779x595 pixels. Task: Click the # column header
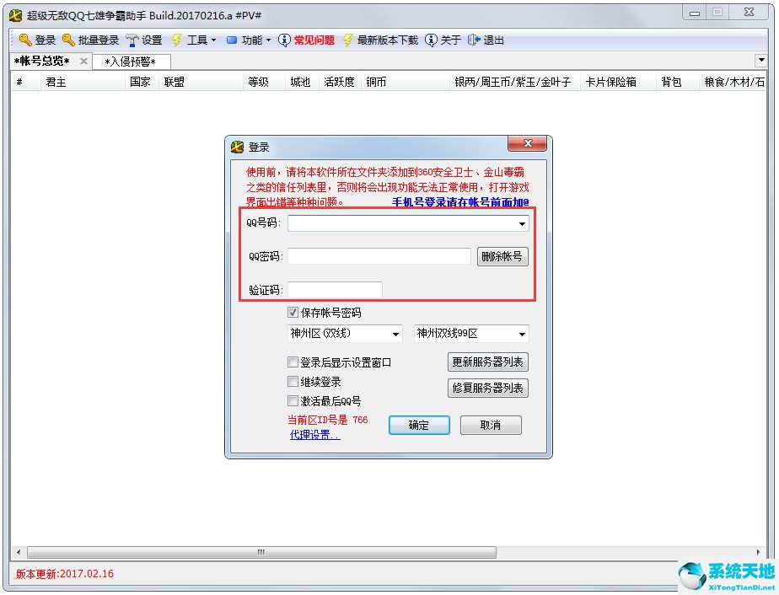25,82
